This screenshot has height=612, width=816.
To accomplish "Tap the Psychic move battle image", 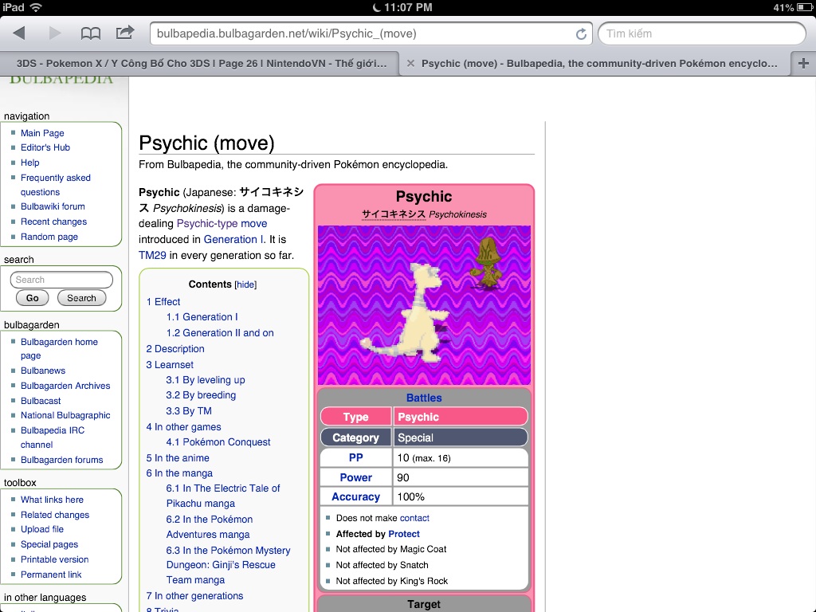I will click(x=424, y=305).
